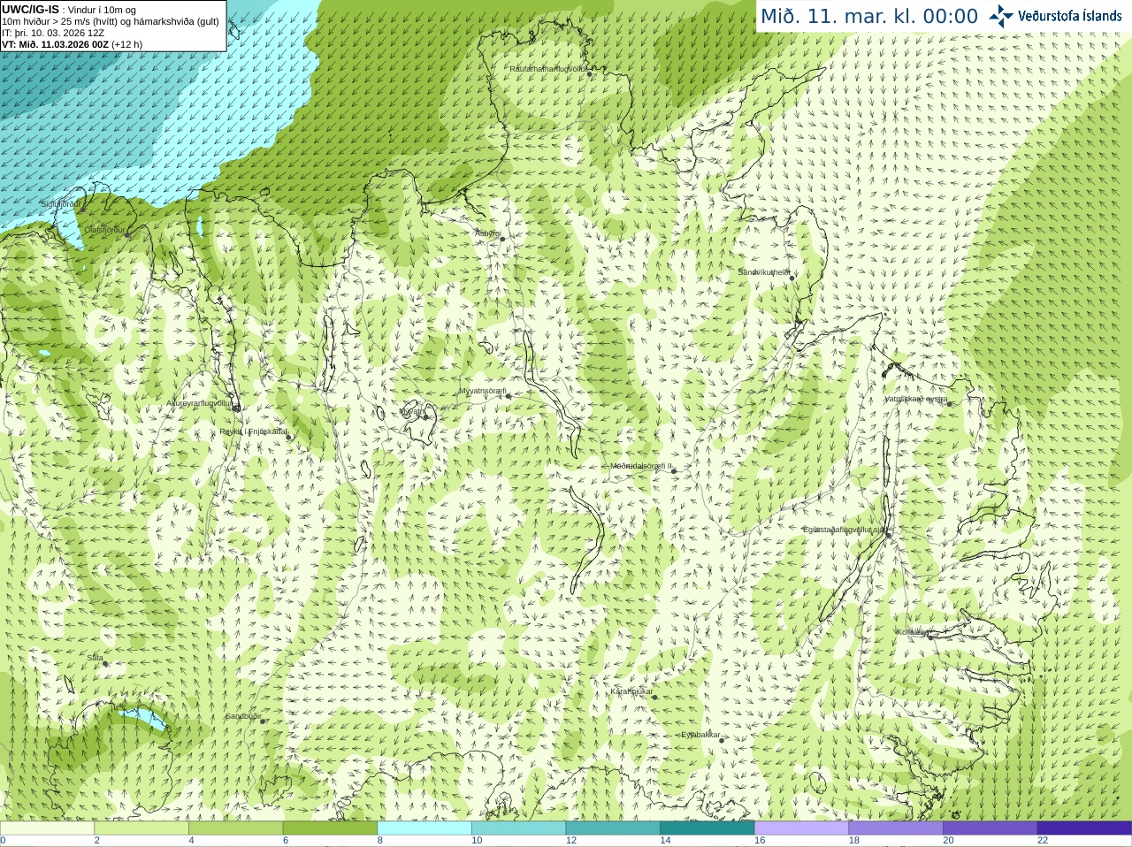Click the Sandvíkurheiði station label
The height and width of the screenshot is (847, 1132).
pyautogui.click(x=764, y=272)
